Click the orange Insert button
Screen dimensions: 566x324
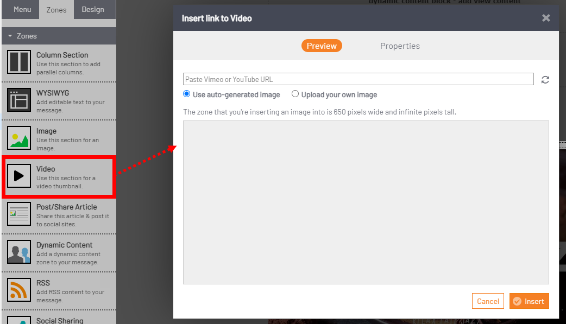tap(529, 301)
